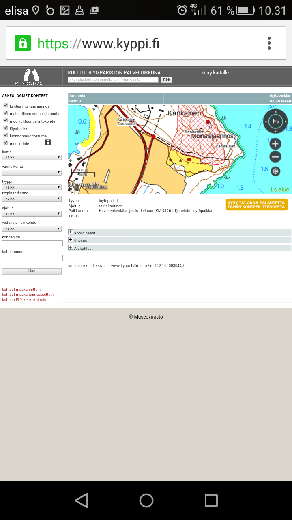292x520 pixels.
Task: Center the map on my location
Action: coord(275,171)
